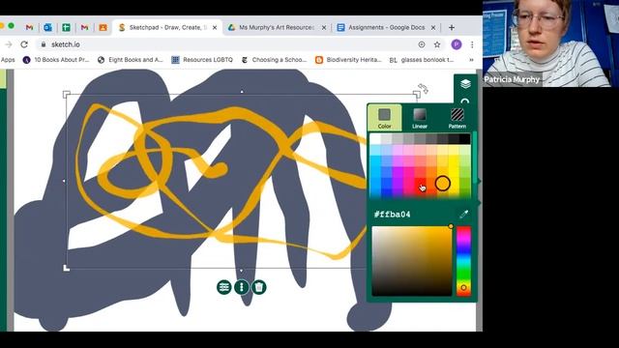Switch to the second pinned Gmail tab
Viewport: 619px width, 348px height.
click(84, 28)
